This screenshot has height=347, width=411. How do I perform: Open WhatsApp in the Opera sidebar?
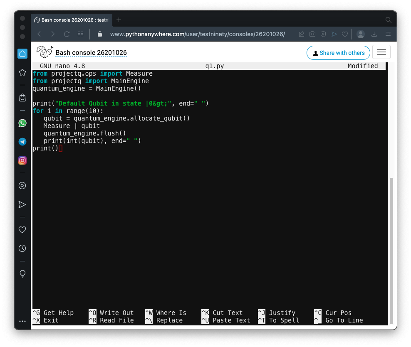tap(22, 123)
